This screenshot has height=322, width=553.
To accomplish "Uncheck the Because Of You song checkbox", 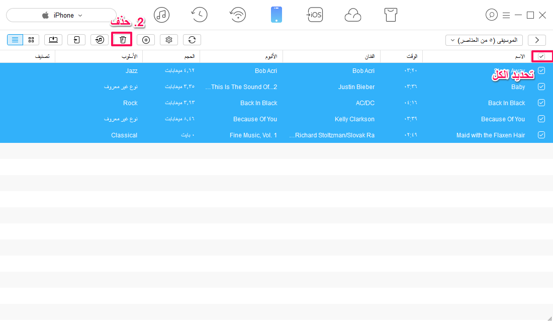I will pyautogui.click(x=541, y=119).
